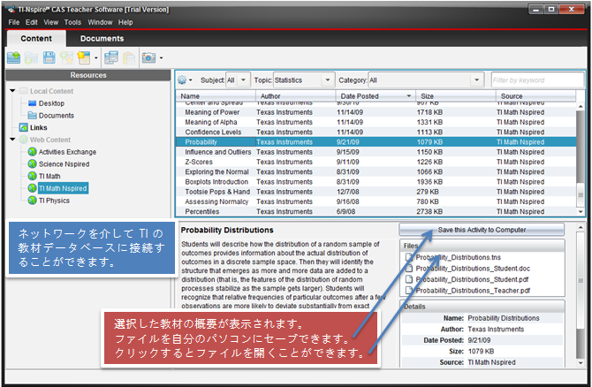
Task: Click the Links icon in the tree
Action: coord(24,127)
